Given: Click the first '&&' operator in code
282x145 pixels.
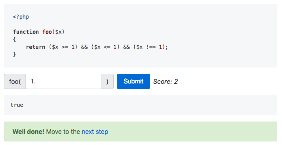Looking at the screenshot, I should pos(84,47).
